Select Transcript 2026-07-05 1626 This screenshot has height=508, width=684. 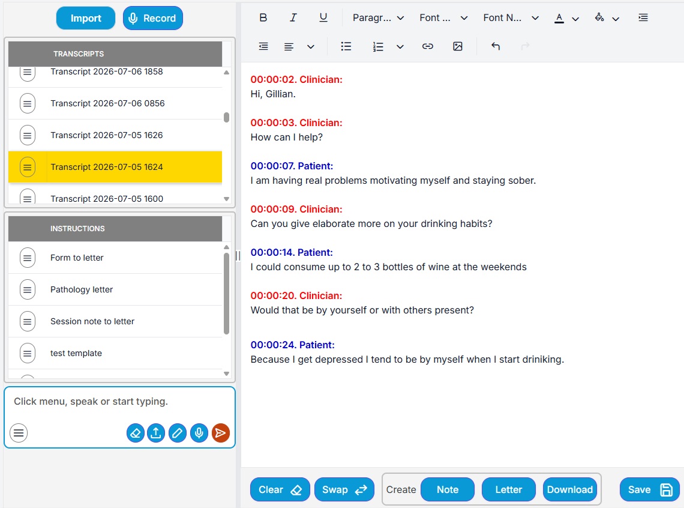(115, 135)
